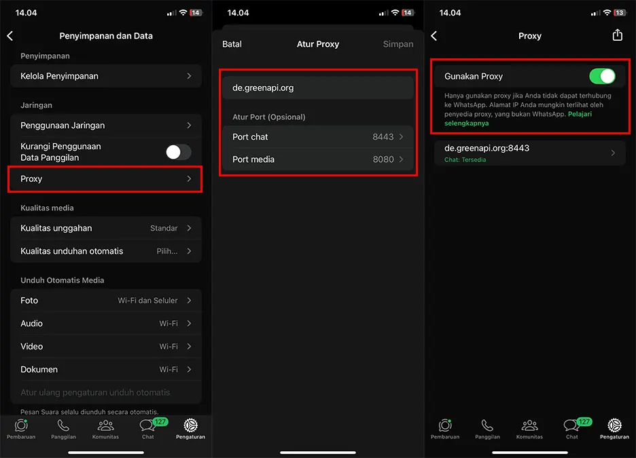Viewport: 636px width, 458px height.
Task: Change Audio auto-download setting
Action: coord(106,324)
